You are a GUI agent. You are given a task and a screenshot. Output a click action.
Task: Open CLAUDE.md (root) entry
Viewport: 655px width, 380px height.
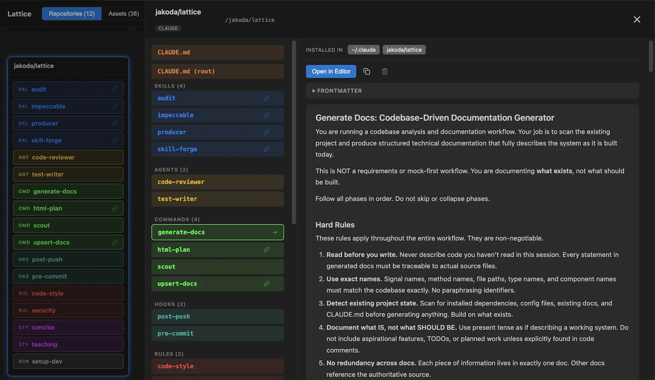218,71
